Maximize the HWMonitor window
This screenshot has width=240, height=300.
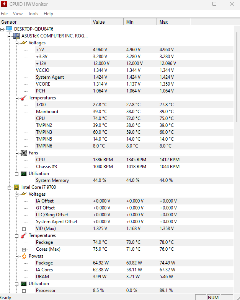click(x=214, y=4)
